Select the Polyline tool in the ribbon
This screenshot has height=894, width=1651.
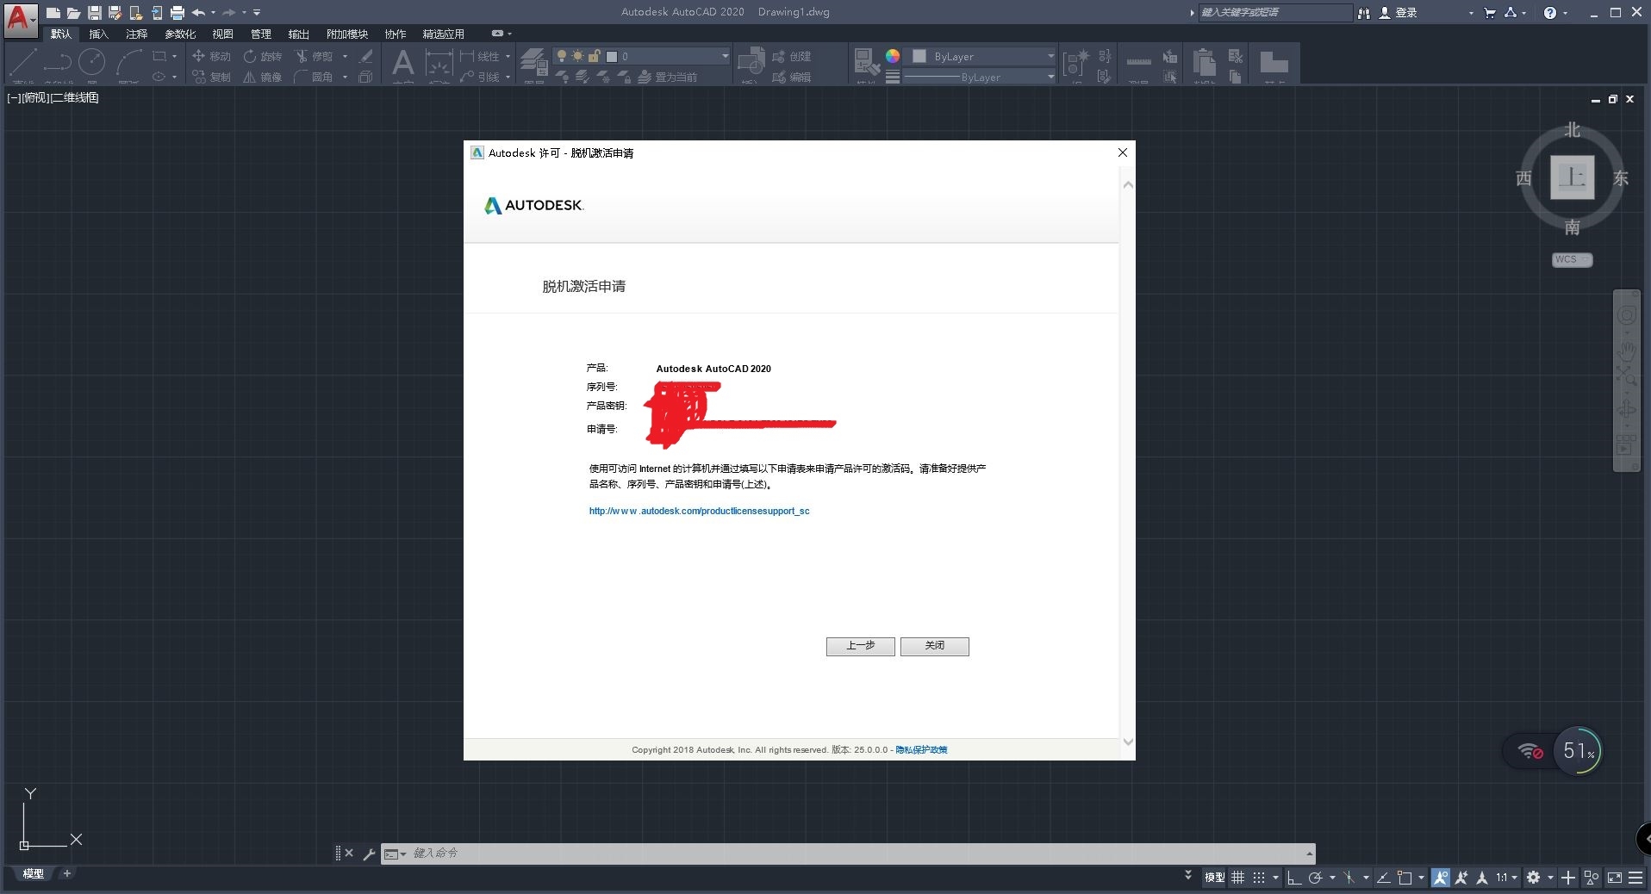point(58,62)
